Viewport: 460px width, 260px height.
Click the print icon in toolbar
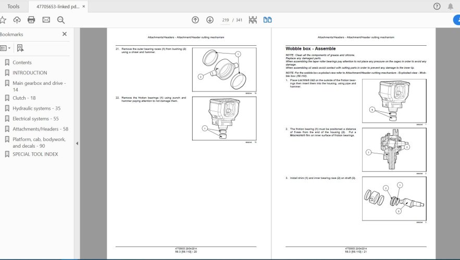(31, 20)
